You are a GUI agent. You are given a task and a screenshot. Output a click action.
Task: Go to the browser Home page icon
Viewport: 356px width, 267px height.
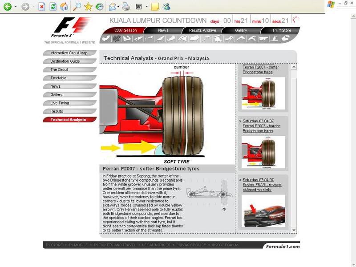(x=64, y=7)
